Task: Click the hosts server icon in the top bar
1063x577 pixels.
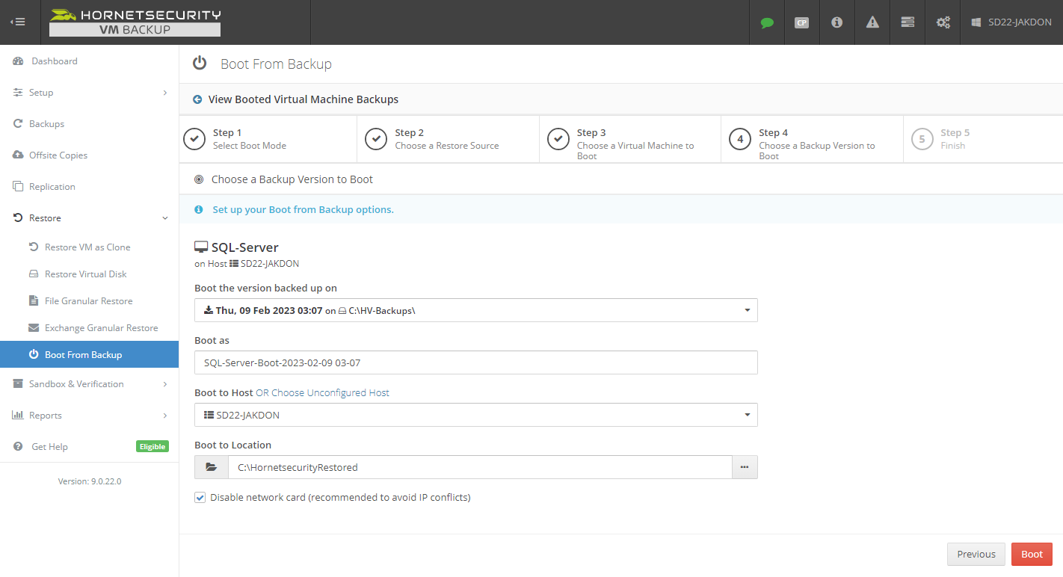Action: point(907,22)
